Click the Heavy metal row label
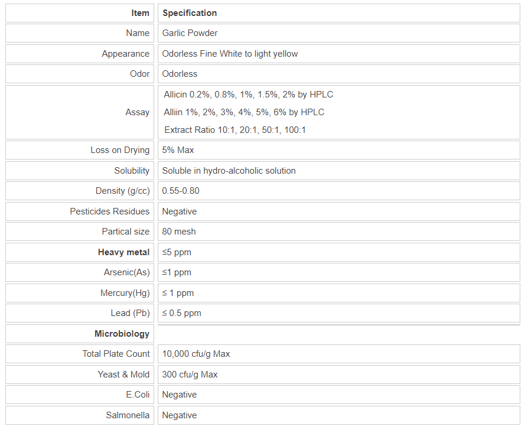This screenshot has width=528, height=433. [x=123, y=252]
